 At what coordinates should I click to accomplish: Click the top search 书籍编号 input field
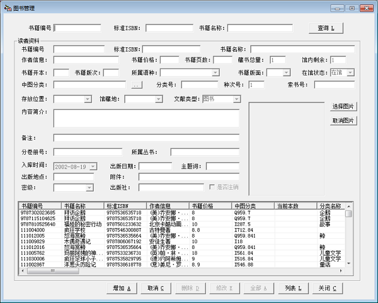point(77,28)
